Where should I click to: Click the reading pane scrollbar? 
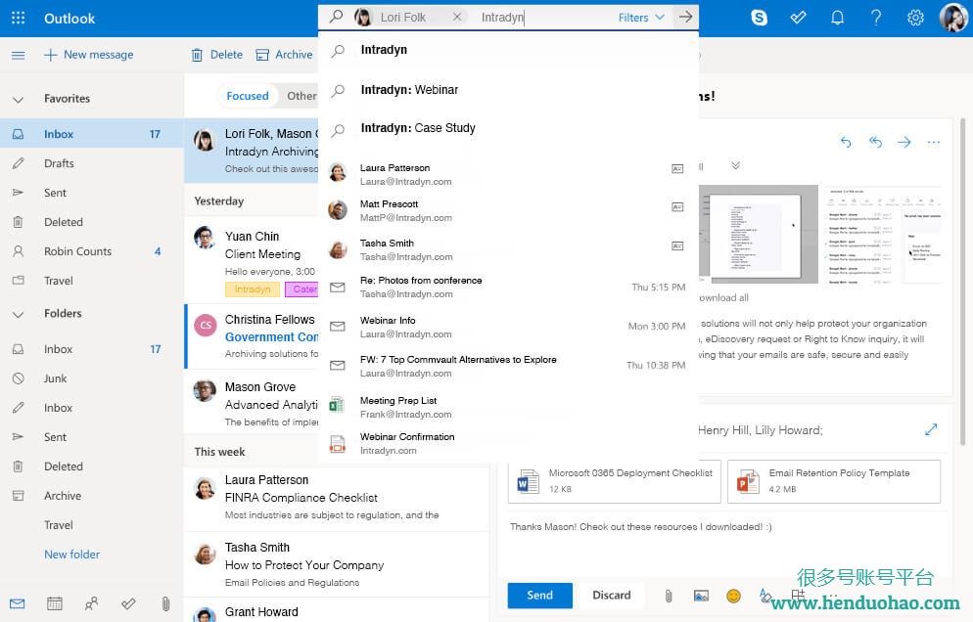click(963, 281)
